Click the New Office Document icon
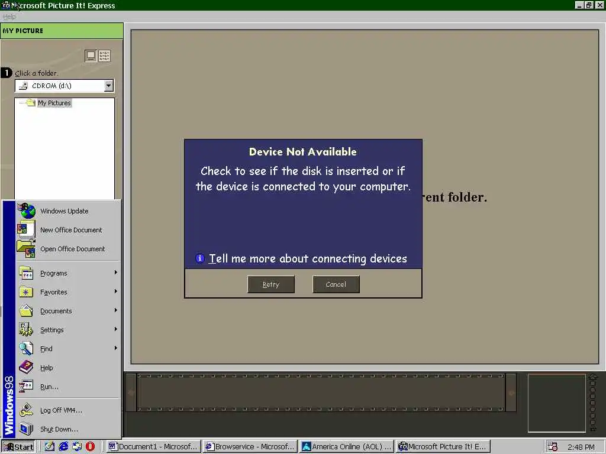The width and height of the screenshot is (606, 454). 26,229
